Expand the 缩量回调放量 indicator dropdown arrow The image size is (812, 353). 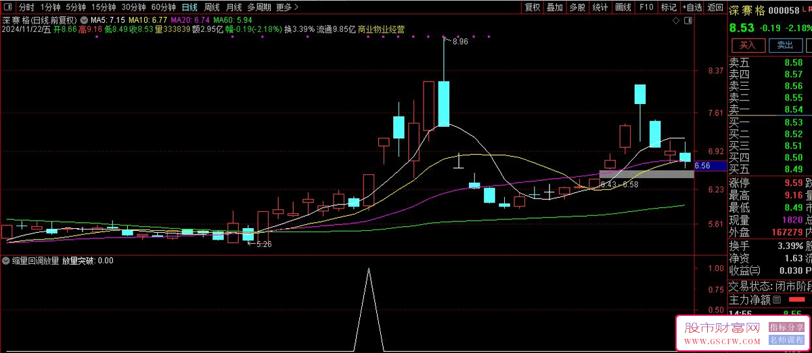[x=6, y=260]
